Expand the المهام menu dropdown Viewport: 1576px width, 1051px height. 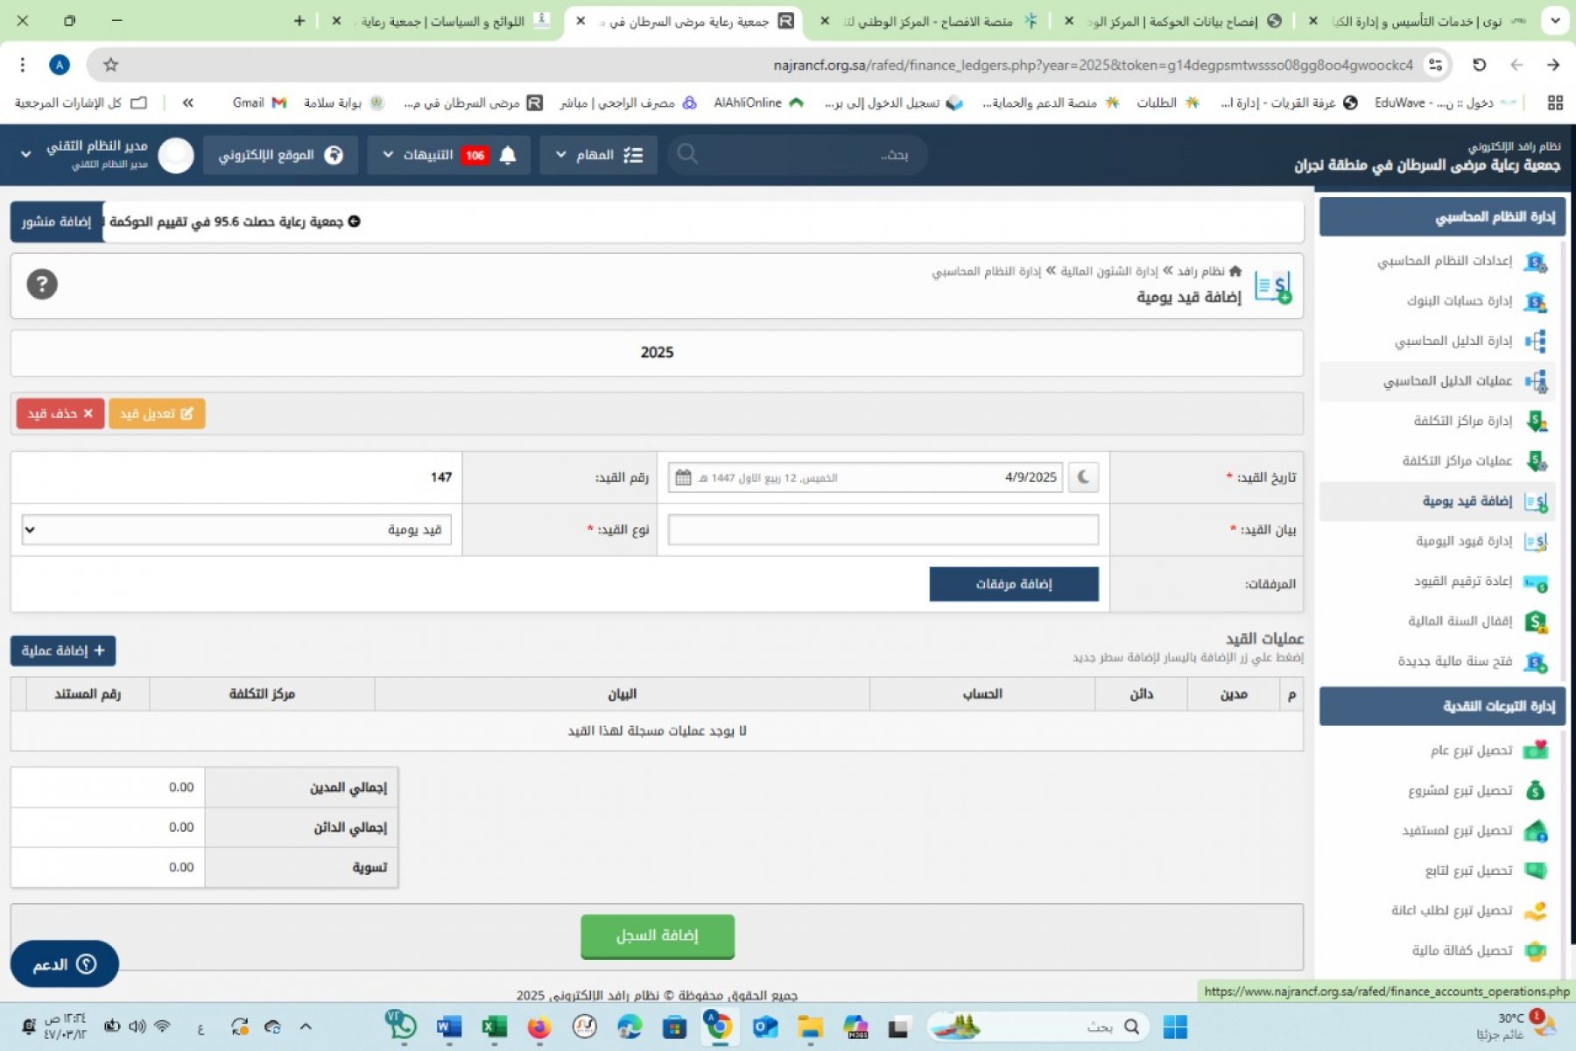(x=599, y=155)
